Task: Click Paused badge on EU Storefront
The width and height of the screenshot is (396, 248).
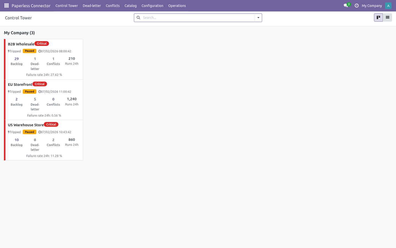Action: (x=29, y=91)
